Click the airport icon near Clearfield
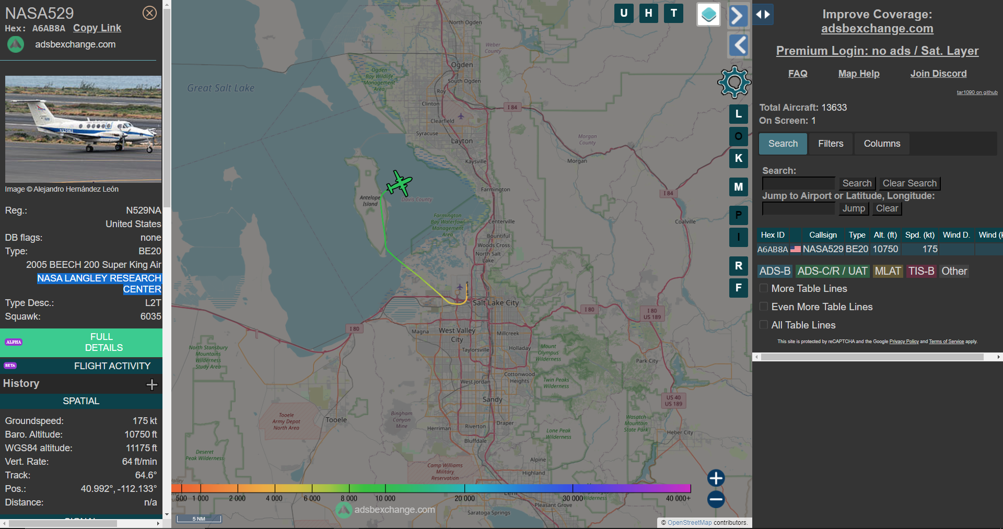 pos(461,116)
